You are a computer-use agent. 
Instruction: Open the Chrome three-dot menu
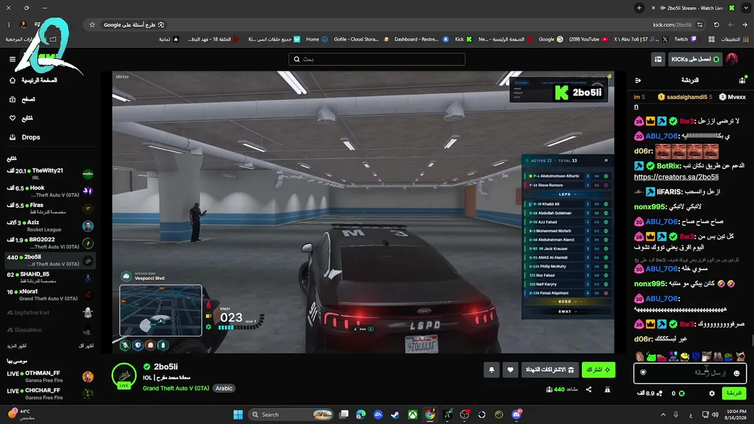point(9,25)
